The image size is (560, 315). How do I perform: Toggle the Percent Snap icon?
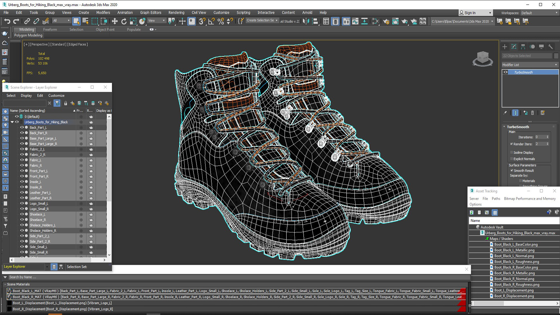(221, 21)
